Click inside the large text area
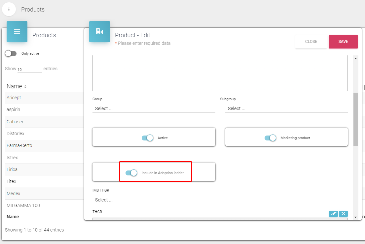Viewport: 365px width, 244px height. (220, 73)
